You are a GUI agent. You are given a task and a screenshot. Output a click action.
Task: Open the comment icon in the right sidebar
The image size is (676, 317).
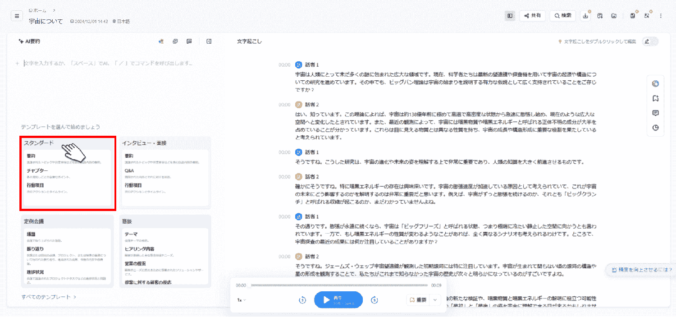point(655,113)
